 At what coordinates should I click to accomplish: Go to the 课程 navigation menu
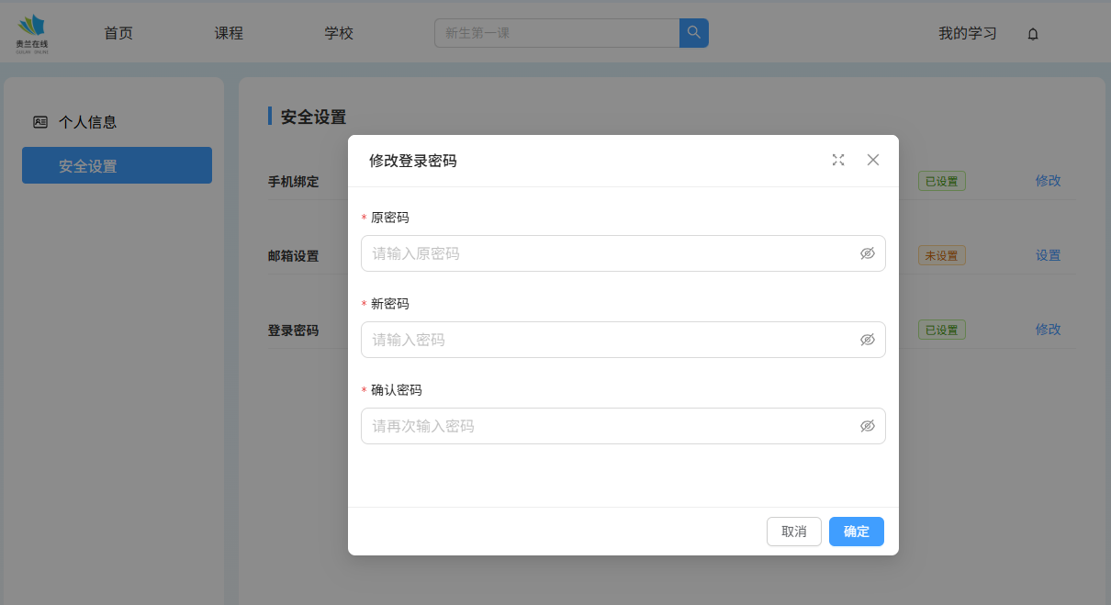point(229,33)
